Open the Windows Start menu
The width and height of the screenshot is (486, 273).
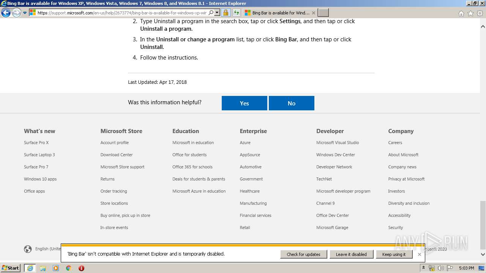[11, 268]
